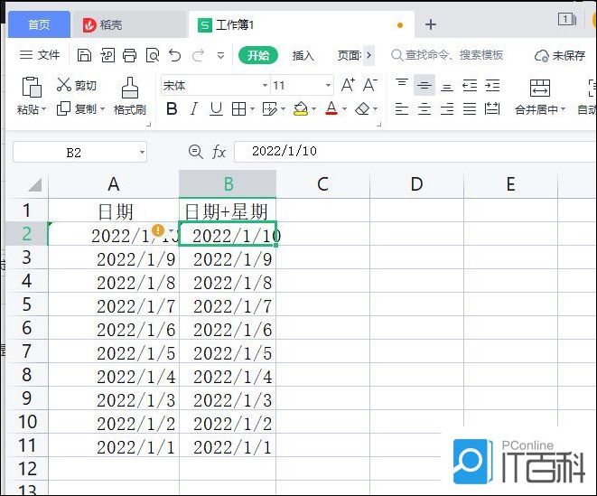597x496 pixels.
Task: Align text to top of cell
Action: (402, 85)
